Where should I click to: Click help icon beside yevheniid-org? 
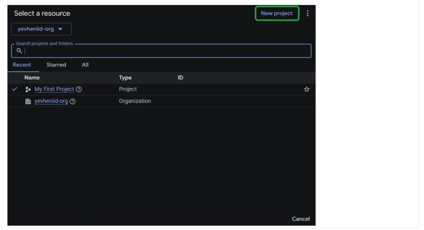pyautogui.click(x=73, y=101)
